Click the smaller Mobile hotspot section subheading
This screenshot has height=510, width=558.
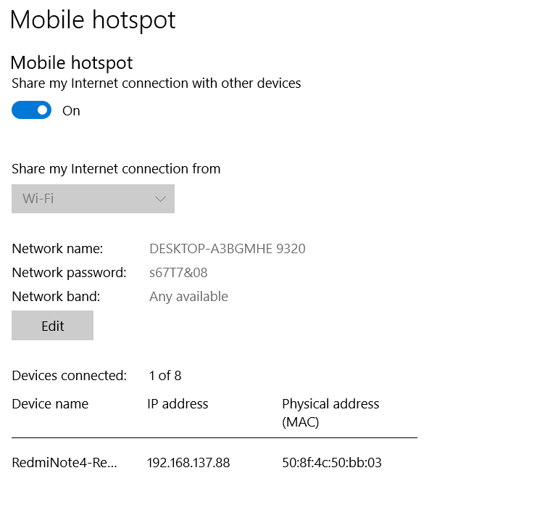72,63
